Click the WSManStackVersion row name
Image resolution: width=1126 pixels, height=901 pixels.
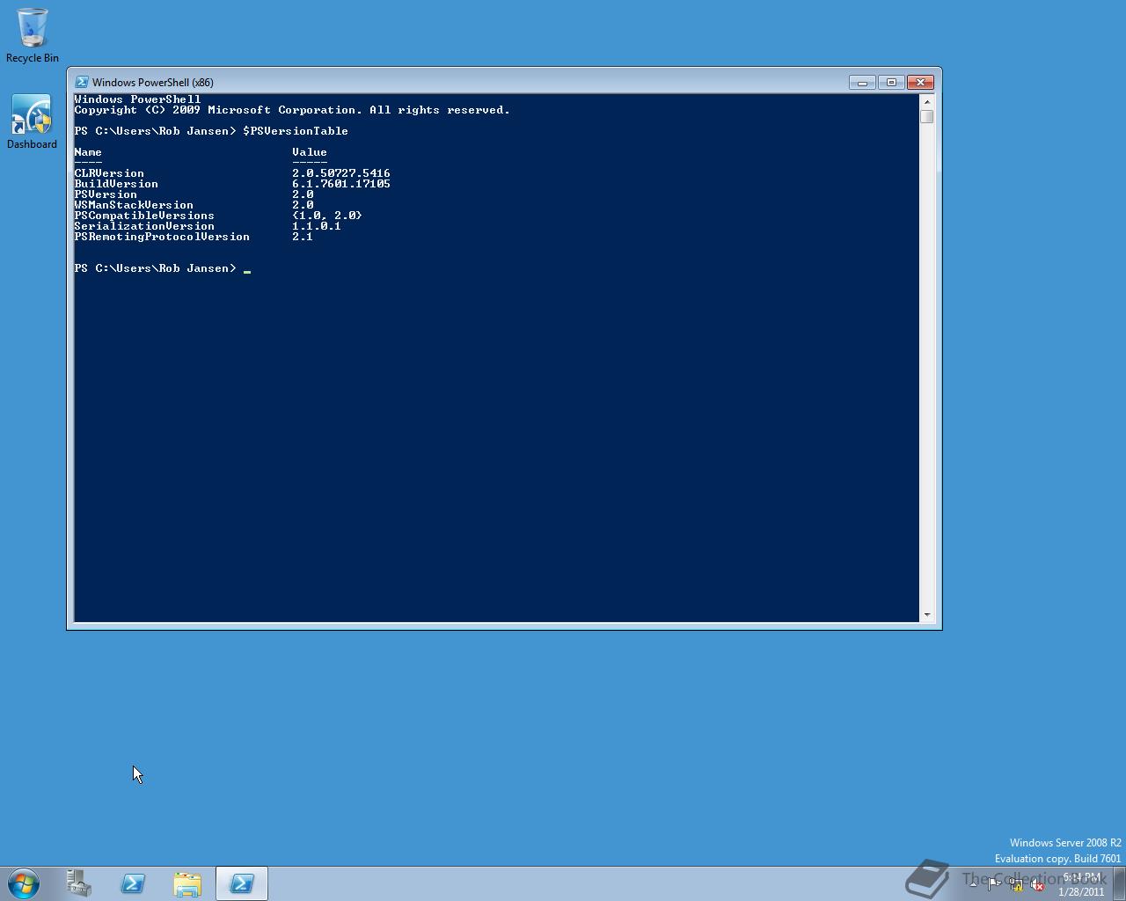[x=134, y=205]
